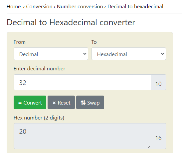Click Decimal to hexadecimal breadcrumb
Screen dimensions: 182x153
(x=135, y=7)
